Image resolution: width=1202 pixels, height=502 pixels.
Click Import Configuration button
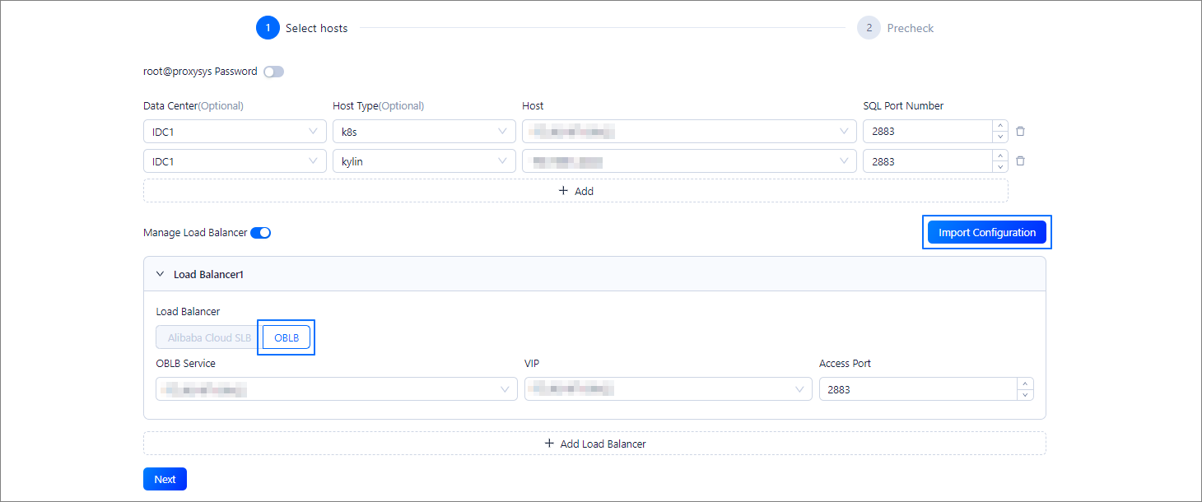point(986,233)
